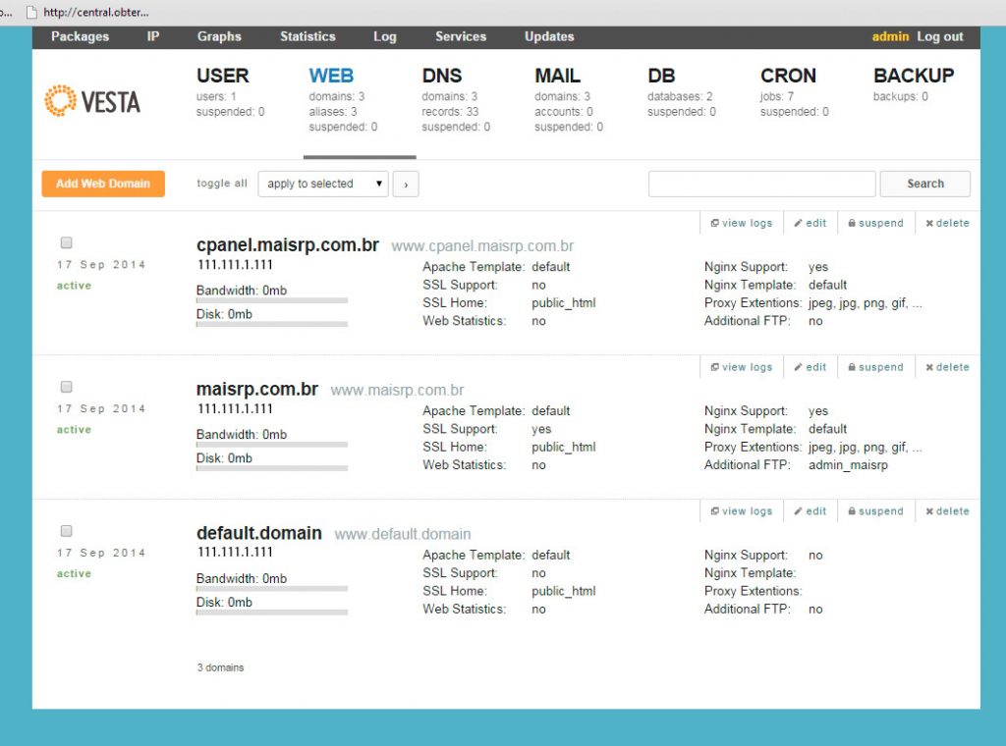Viewport: 1006px width, 746px height.
Task: Select the maisrp.com.br domain checkbox
Action: pyautogui.click(x=67, y=387)
